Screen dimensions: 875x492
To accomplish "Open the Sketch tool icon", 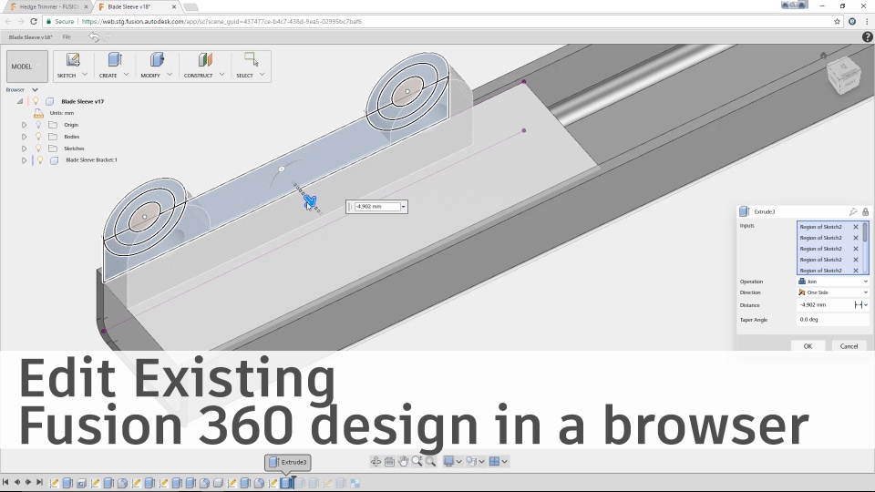I will click(x=73, y=60).
